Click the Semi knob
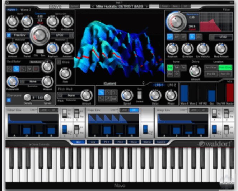The height and width of the screenshot is (191, 238). [27, 22]
